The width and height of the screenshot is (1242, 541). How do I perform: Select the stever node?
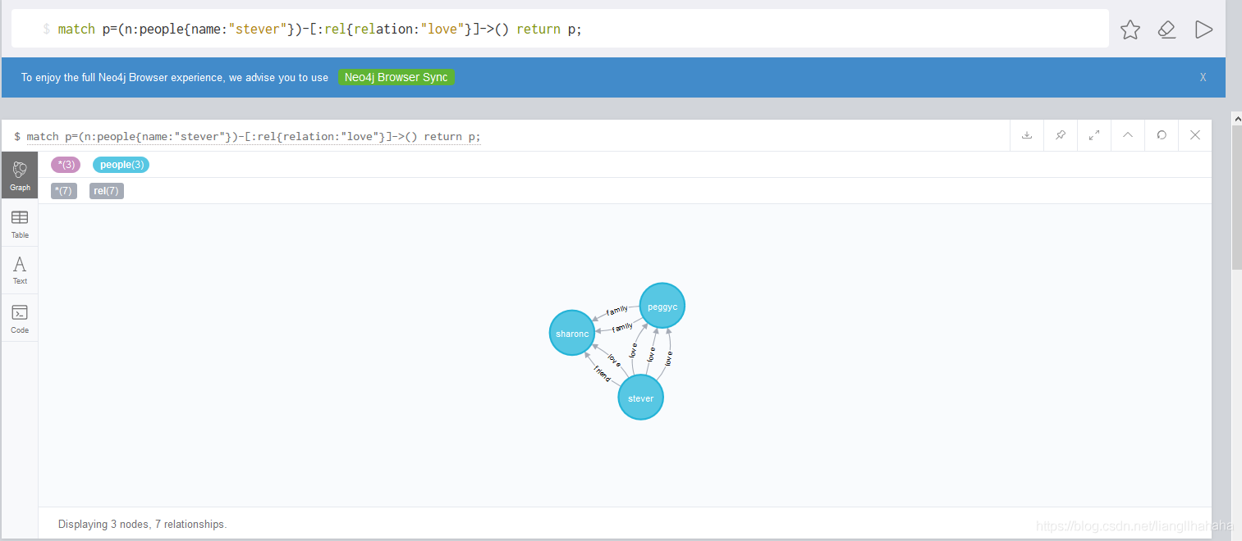640,398
